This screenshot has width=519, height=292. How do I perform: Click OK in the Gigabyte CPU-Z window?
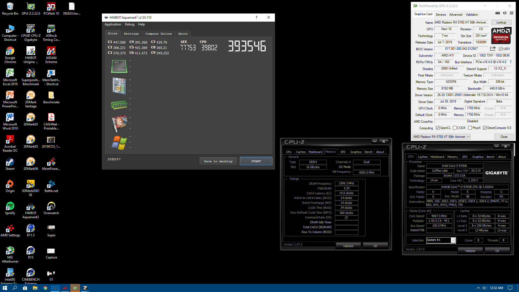(497, 251)
